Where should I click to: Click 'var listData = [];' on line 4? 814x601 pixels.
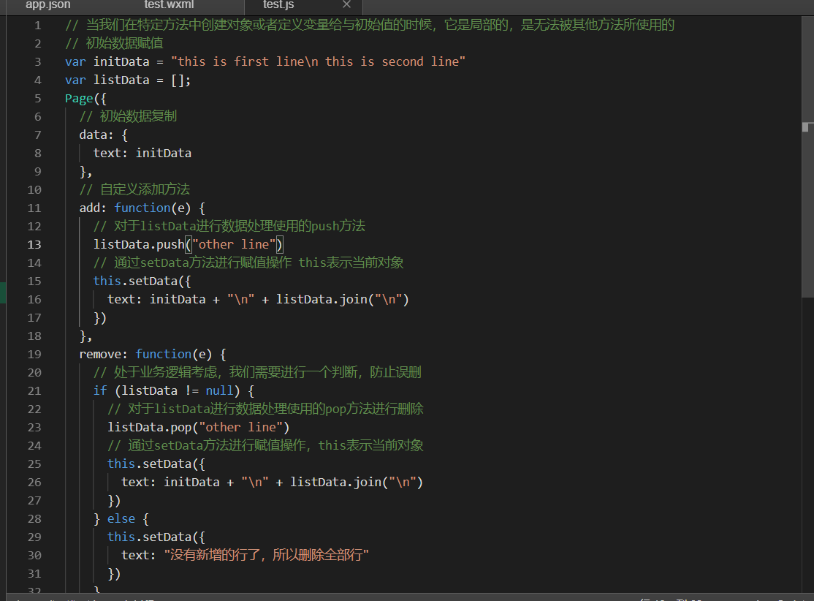[128, 80]
